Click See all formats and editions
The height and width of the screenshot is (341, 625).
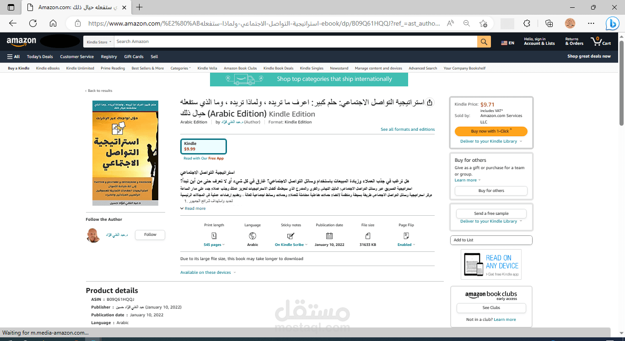[408, 129]
